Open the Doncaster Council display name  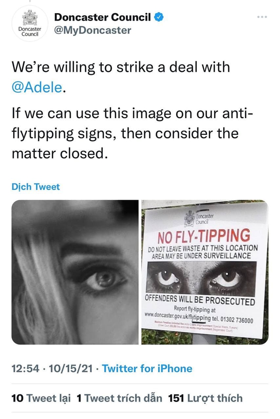pos(103,17)
